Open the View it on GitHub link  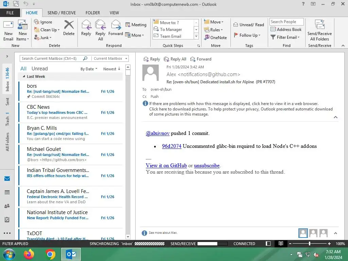point(166,166)
